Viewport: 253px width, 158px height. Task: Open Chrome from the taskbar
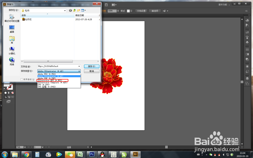coord(26,154)
